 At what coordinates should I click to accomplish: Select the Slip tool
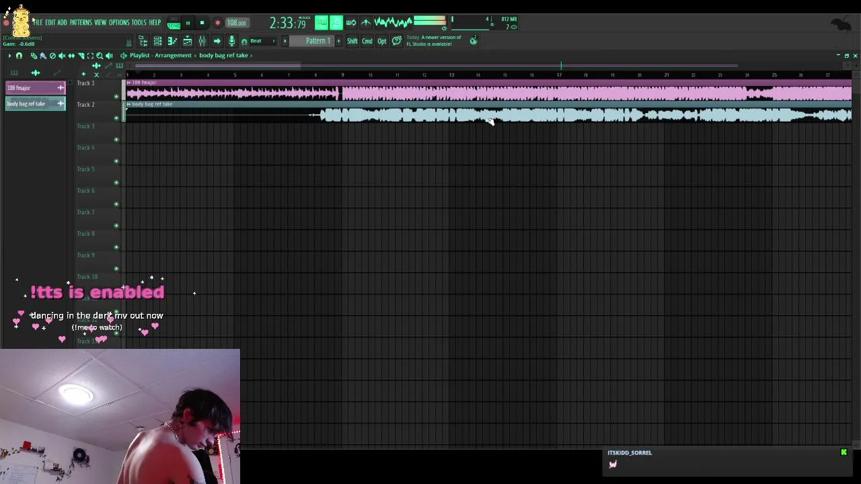[71, 56]
